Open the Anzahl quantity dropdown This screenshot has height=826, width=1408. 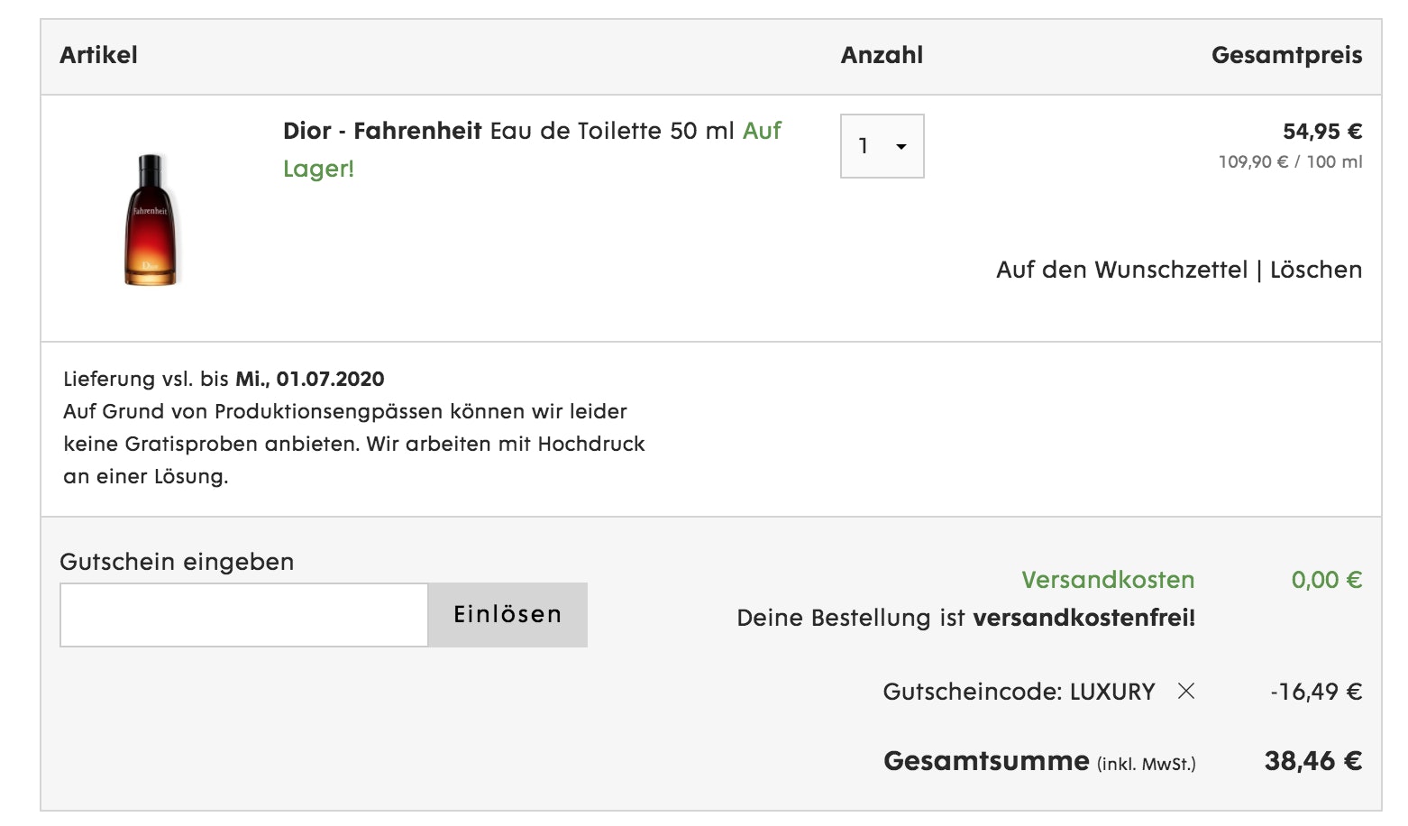coord(882,146)
